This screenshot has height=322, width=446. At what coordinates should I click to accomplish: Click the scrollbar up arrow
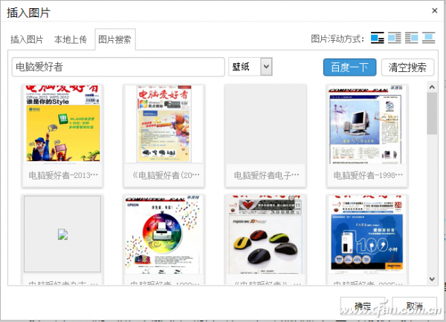432,87
